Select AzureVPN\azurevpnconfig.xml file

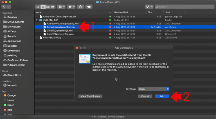62,24
